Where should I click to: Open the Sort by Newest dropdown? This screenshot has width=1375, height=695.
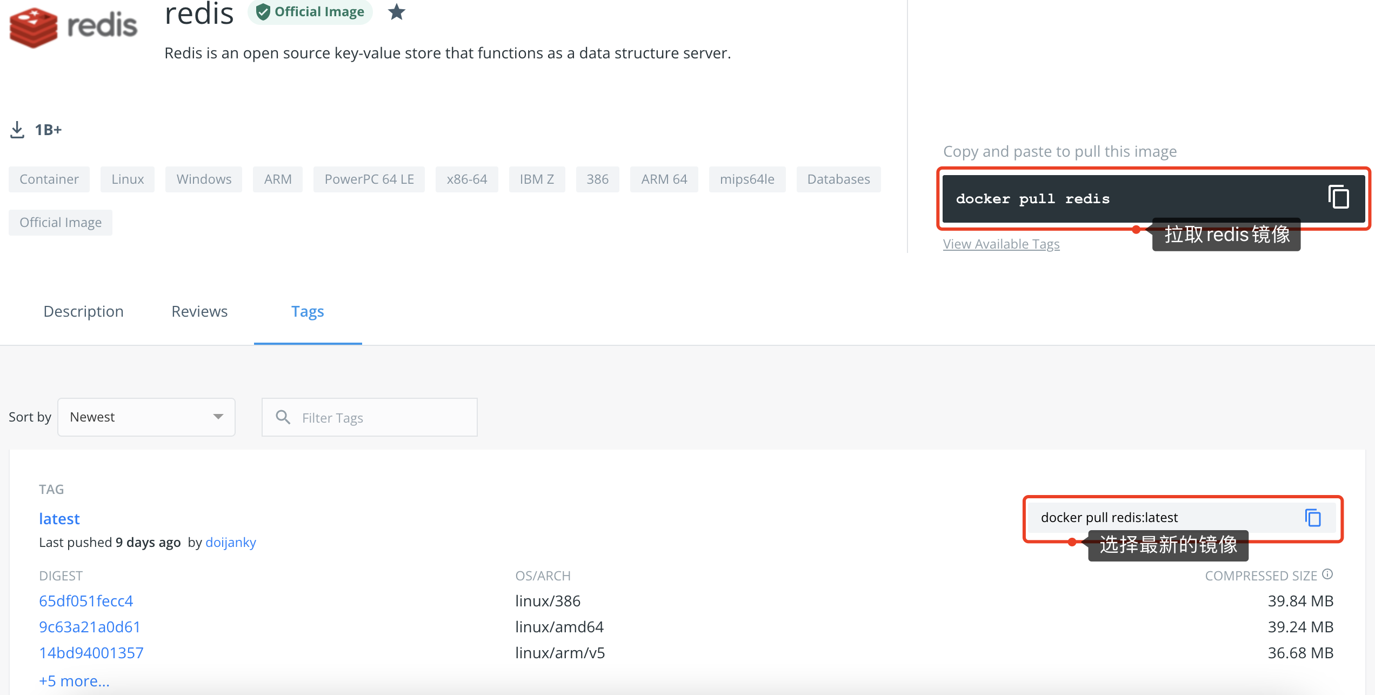tap(146, 417)
